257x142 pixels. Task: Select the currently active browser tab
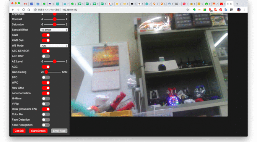pos(229,4)
